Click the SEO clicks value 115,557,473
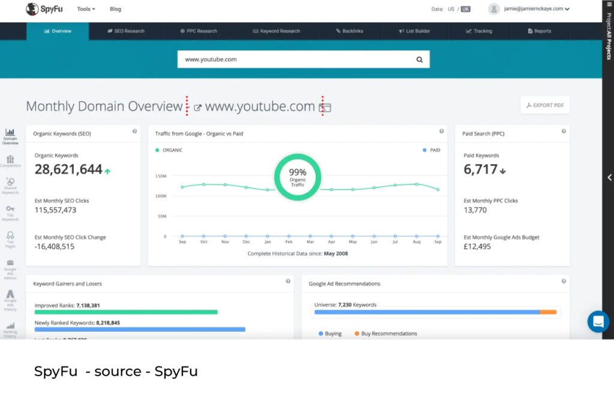This screenshot has width=614, height=397. tap(55, 210)
